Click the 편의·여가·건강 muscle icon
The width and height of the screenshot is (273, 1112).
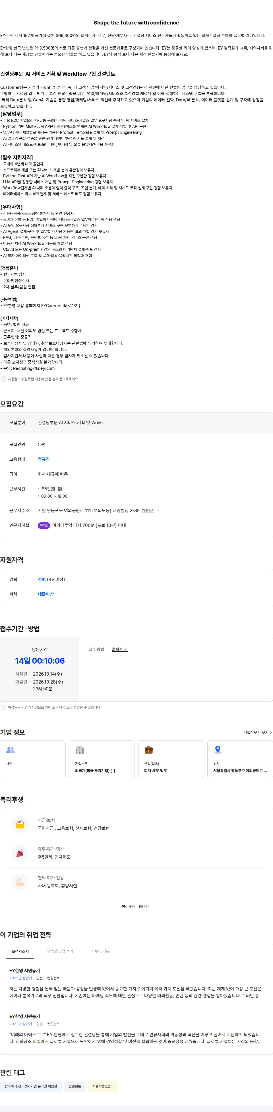click(x=20, y=882)
